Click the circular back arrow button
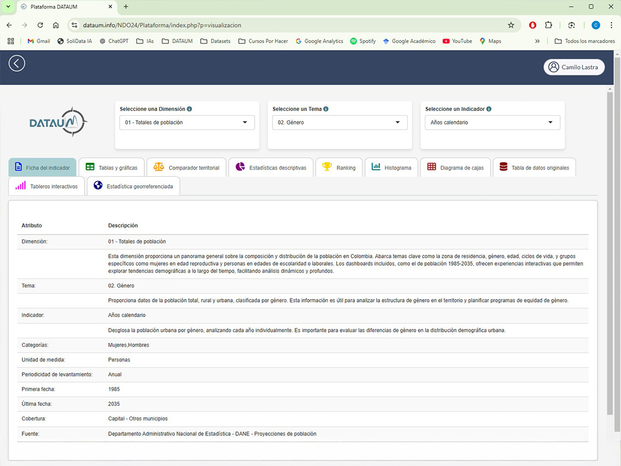This screenshot has height=466, width=621. point(17,63)
